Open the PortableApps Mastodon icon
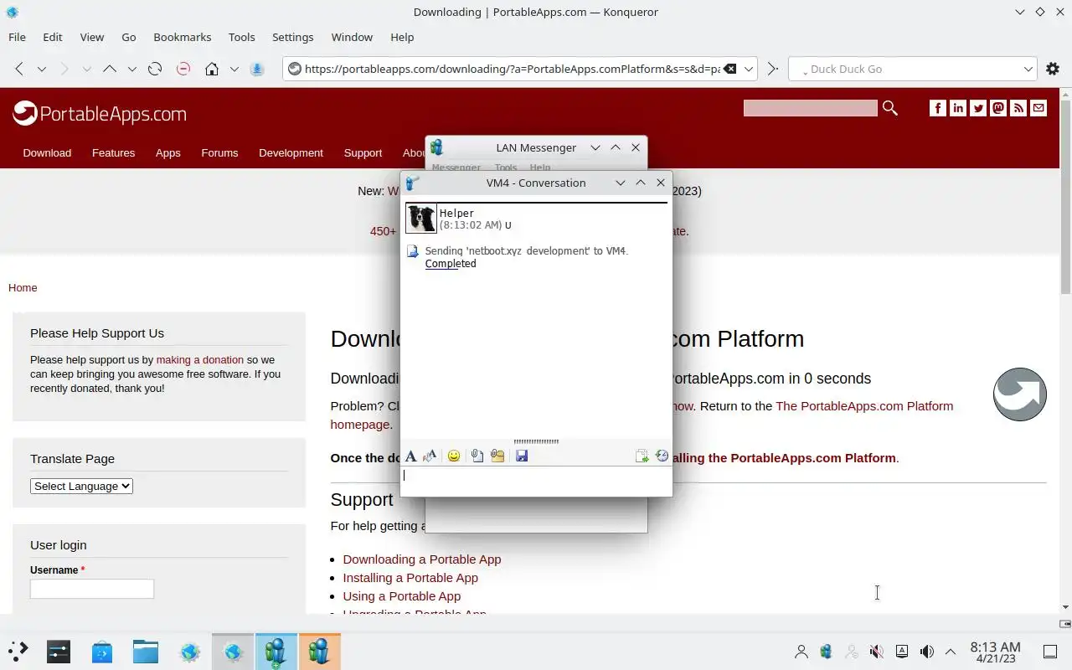The image size is (1072, 670). [998, 108]
